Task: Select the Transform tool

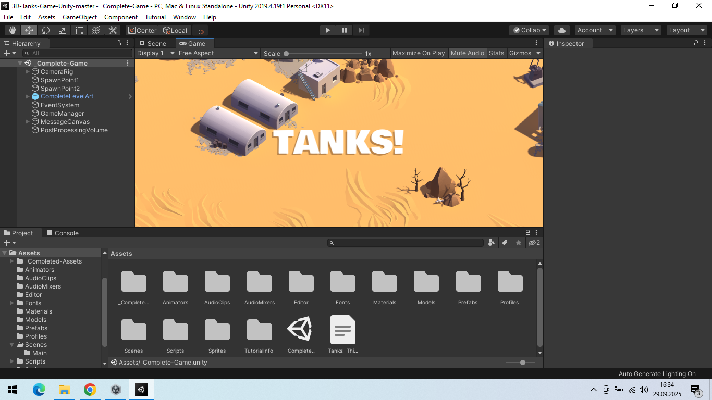Action: pos(96,30)
